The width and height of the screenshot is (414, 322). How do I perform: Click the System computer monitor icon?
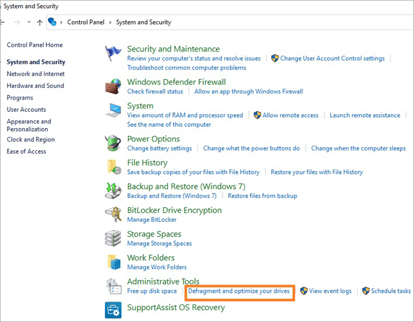click(113, 111)
